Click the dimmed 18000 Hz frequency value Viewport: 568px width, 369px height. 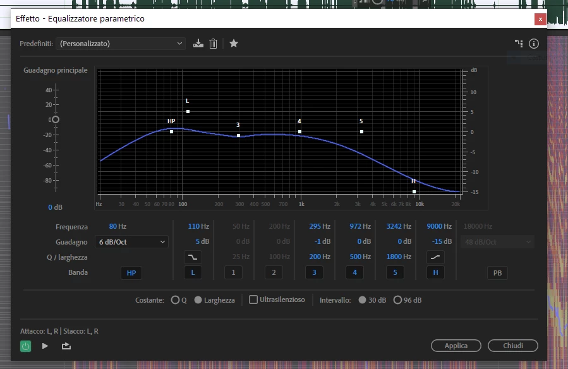point(478,226)
